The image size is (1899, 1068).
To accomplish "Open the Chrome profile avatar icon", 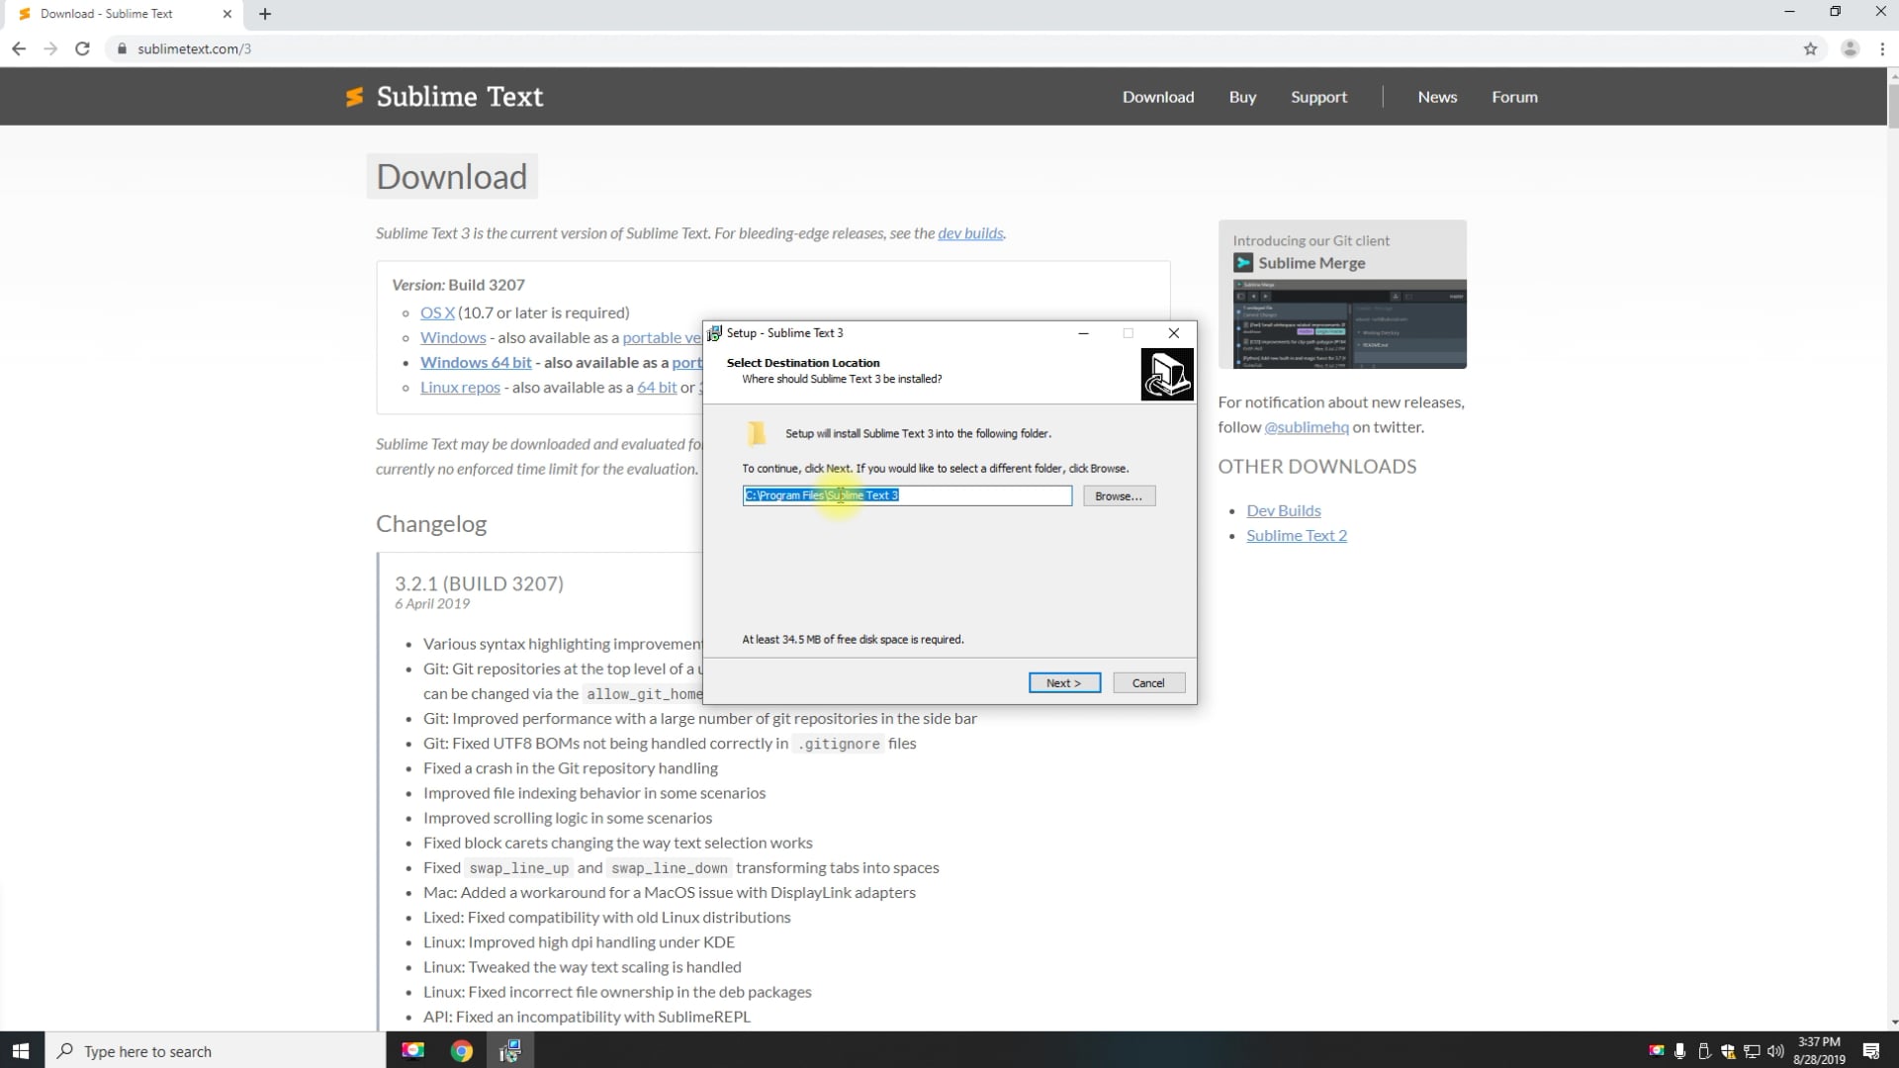I will coord(1850,47).
